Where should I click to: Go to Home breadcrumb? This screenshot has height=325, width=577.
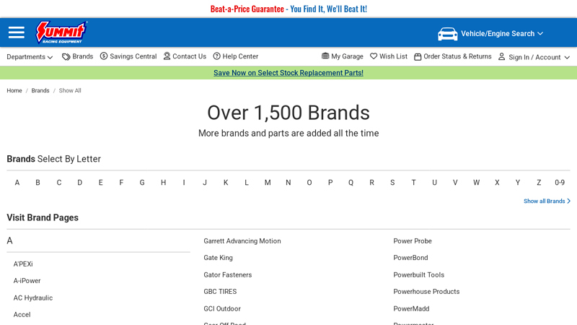pos(14,91)
